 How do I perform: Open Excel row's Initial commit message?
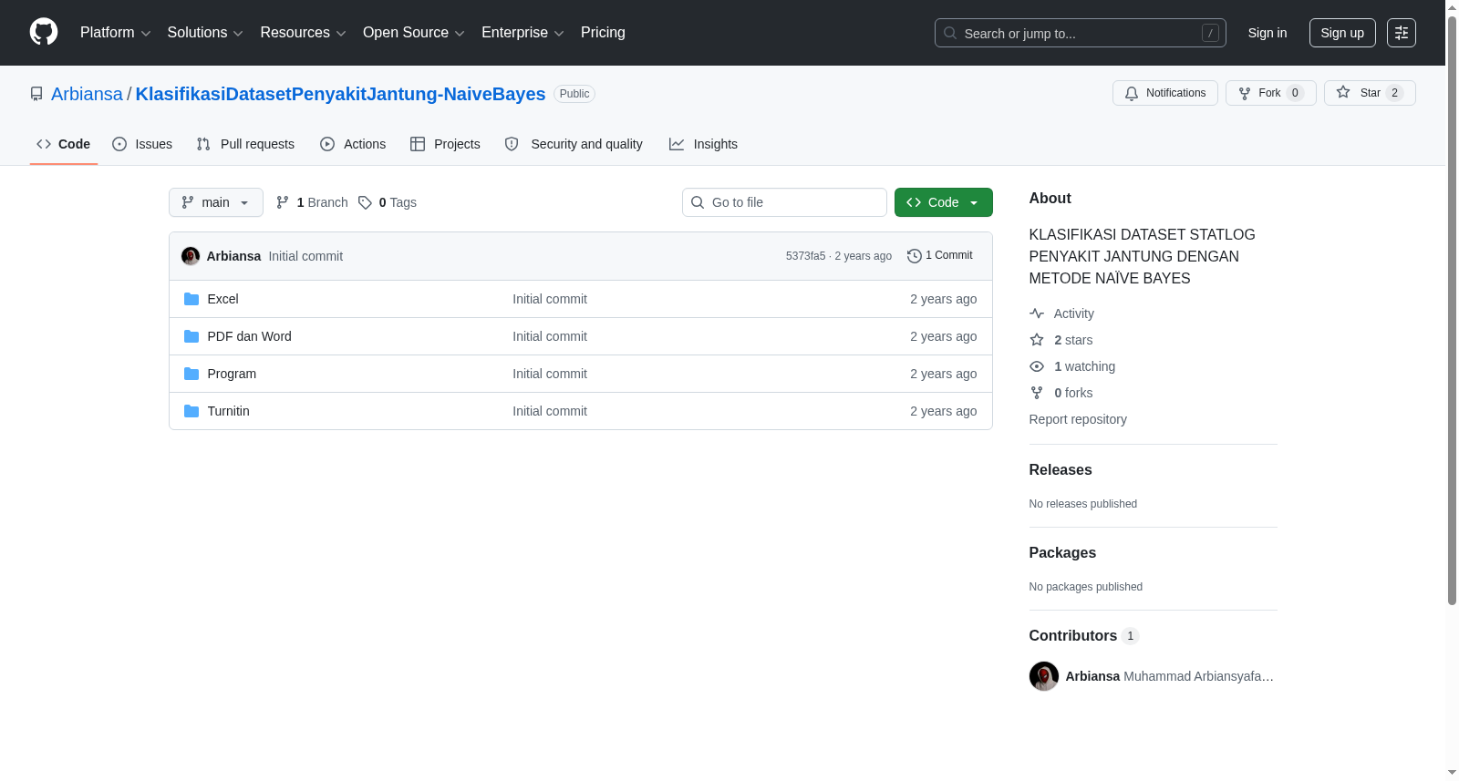point(550,299)
